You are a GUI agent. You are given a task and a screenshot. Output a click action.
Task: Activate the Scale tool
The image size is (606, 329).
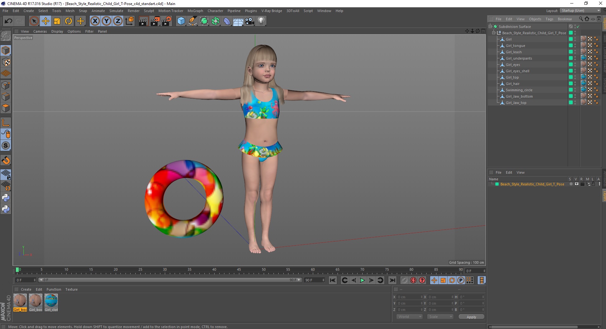[57, 21]
